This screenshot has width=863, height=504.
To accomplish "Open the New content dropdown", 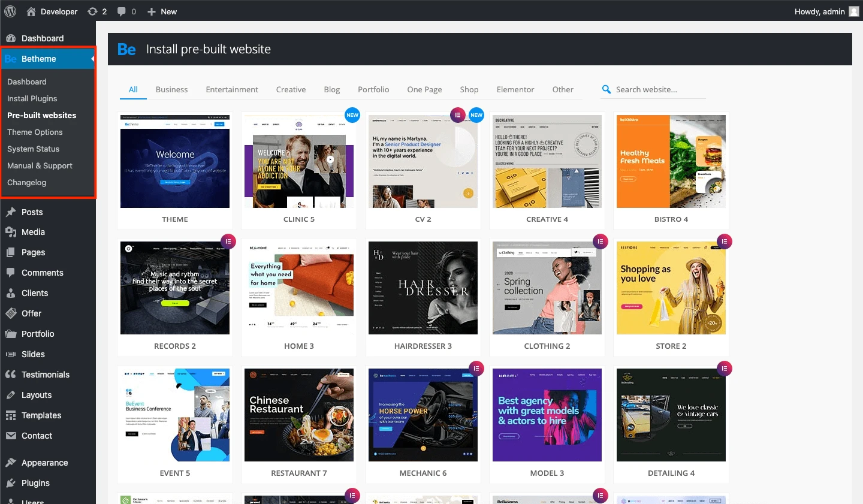I will tap(162, 11).
